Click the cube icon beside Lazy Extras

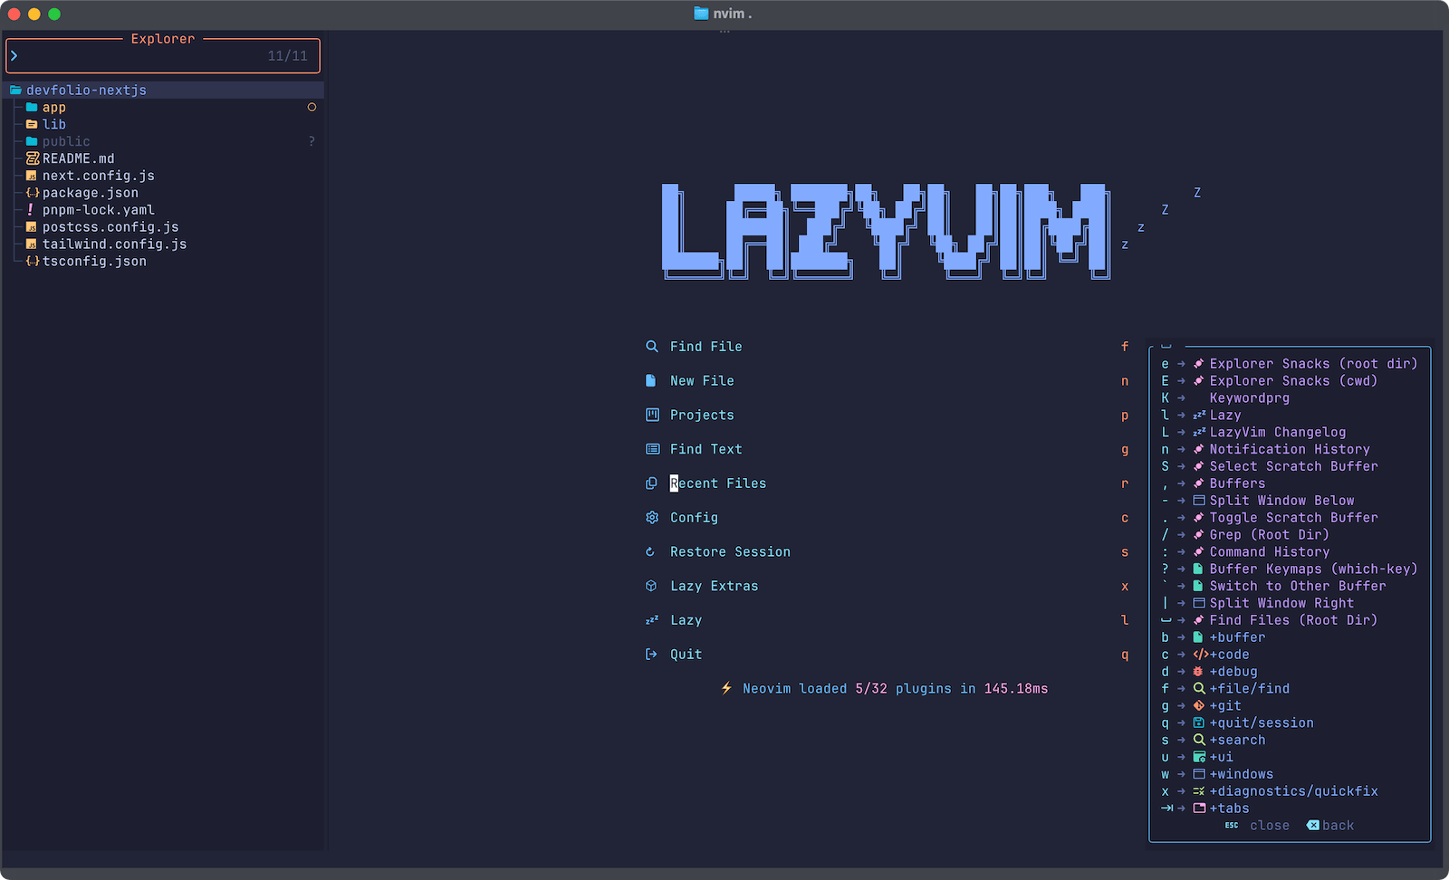point(651,587)
